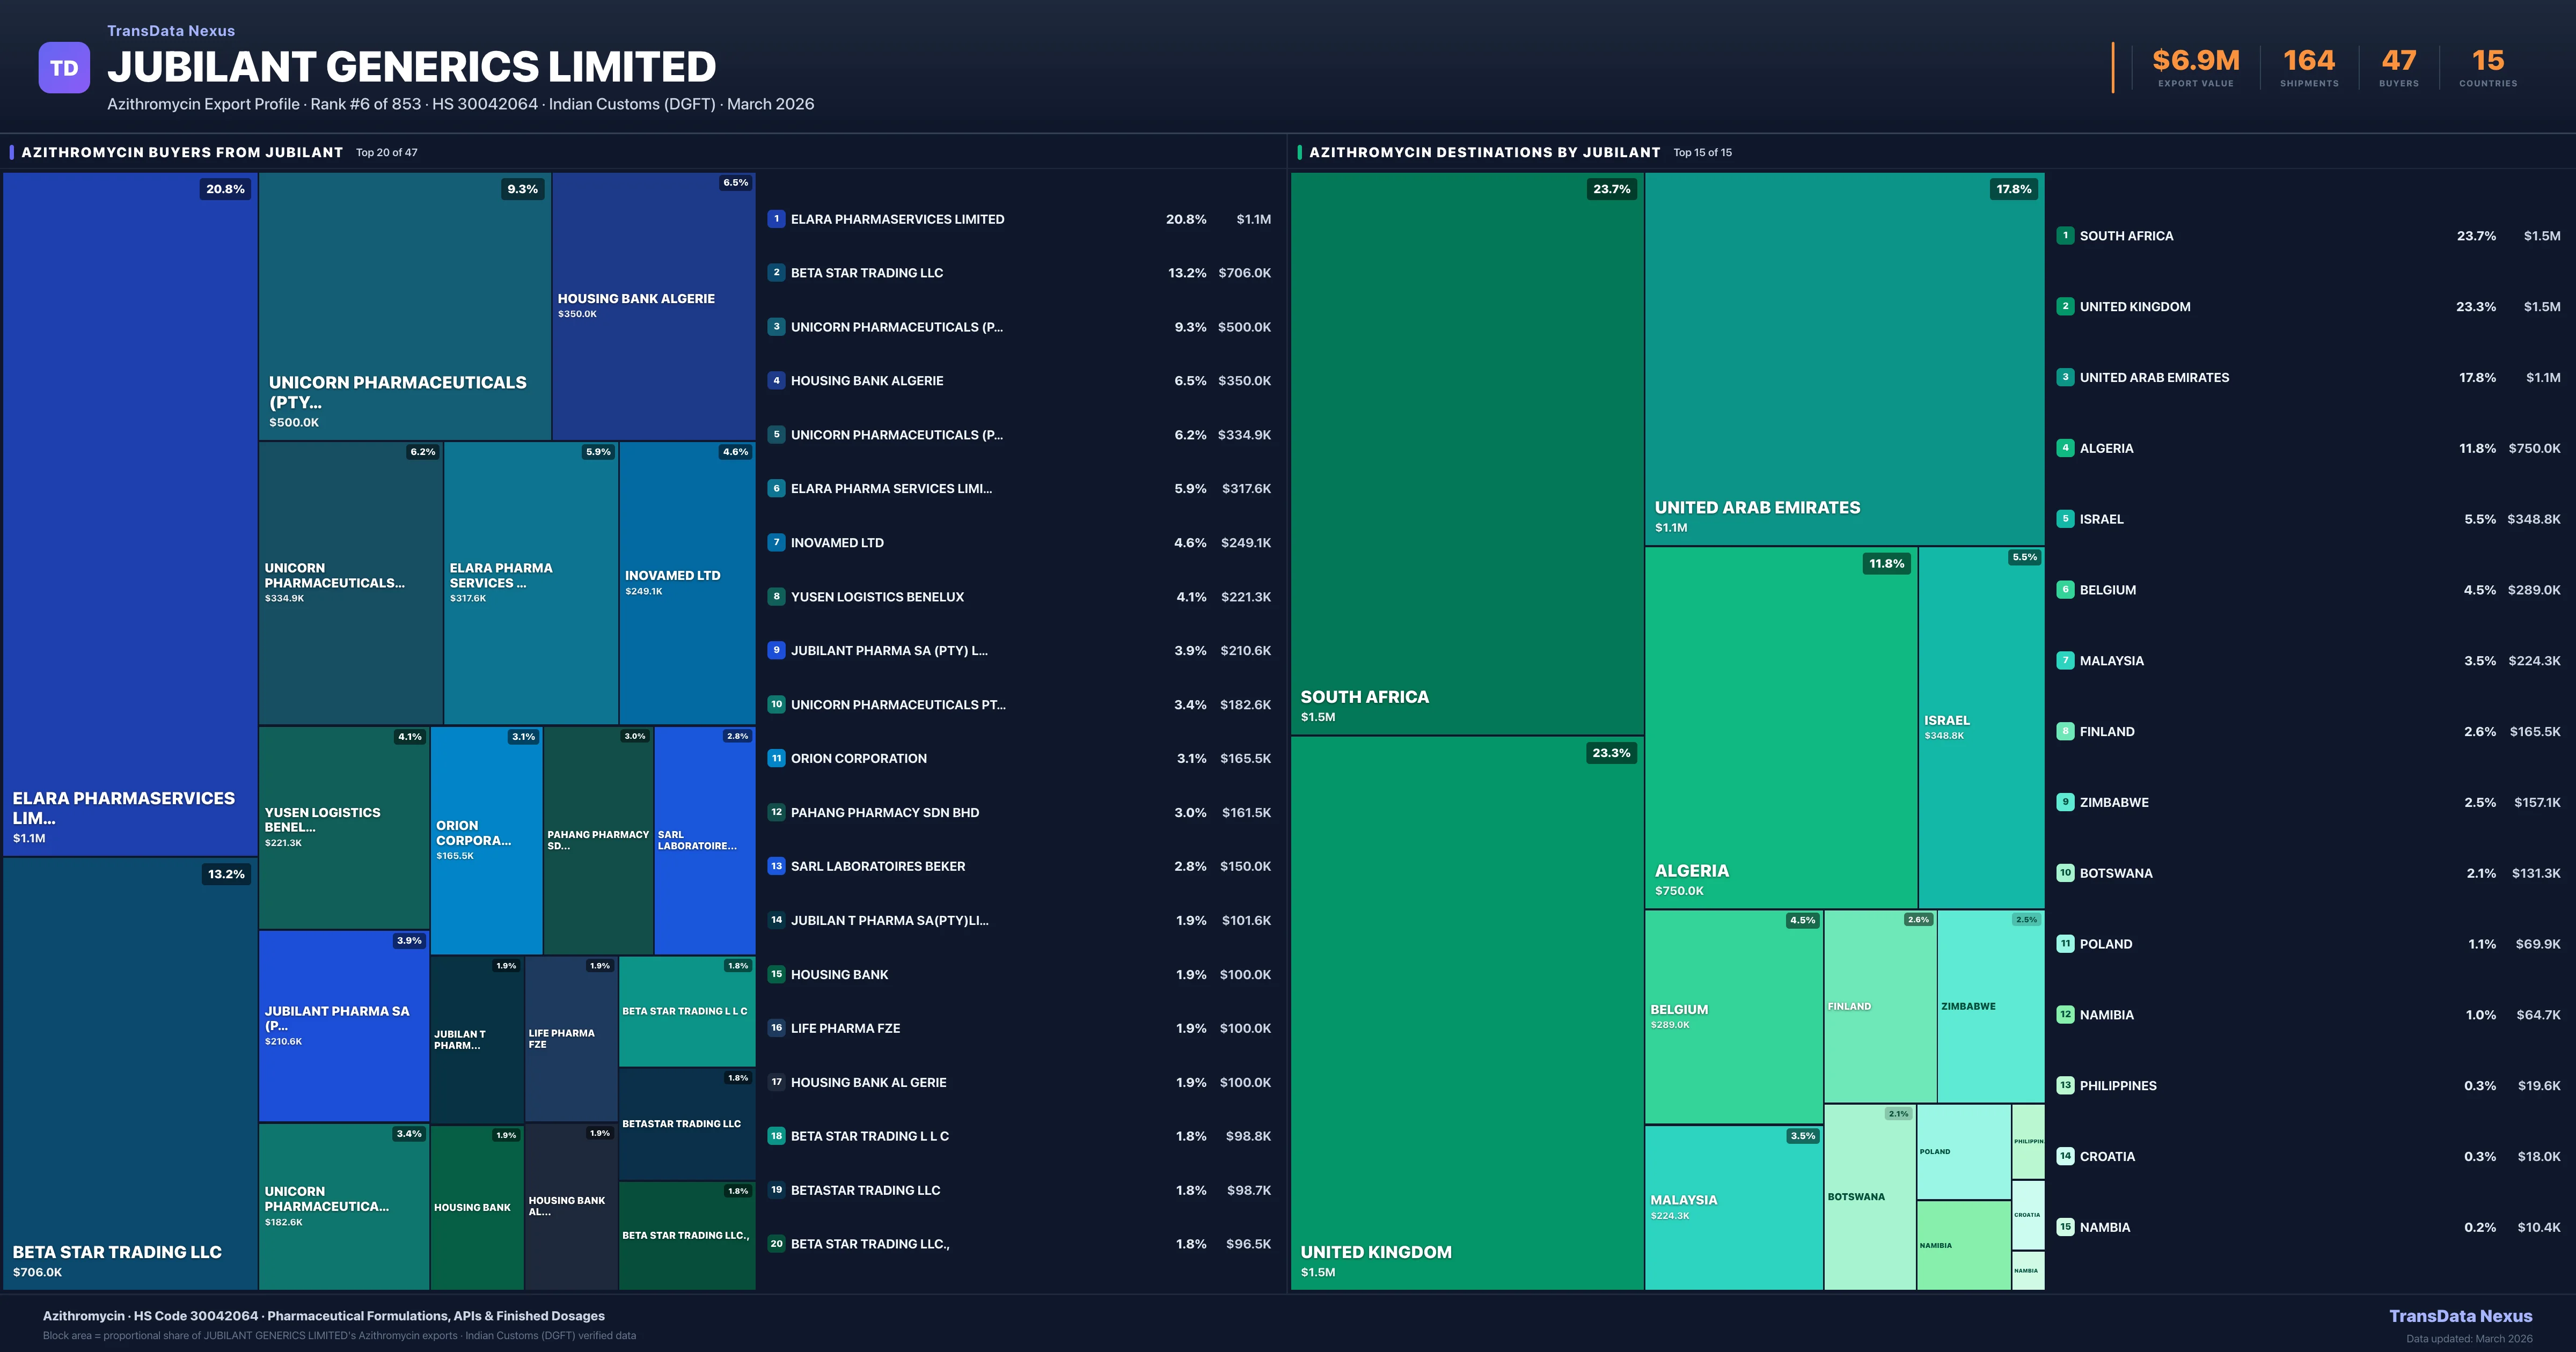Click rank 10 badge beside Botswana
The height and width of the screenshot is (1352, 2576).
click(x=2065, y=873)
